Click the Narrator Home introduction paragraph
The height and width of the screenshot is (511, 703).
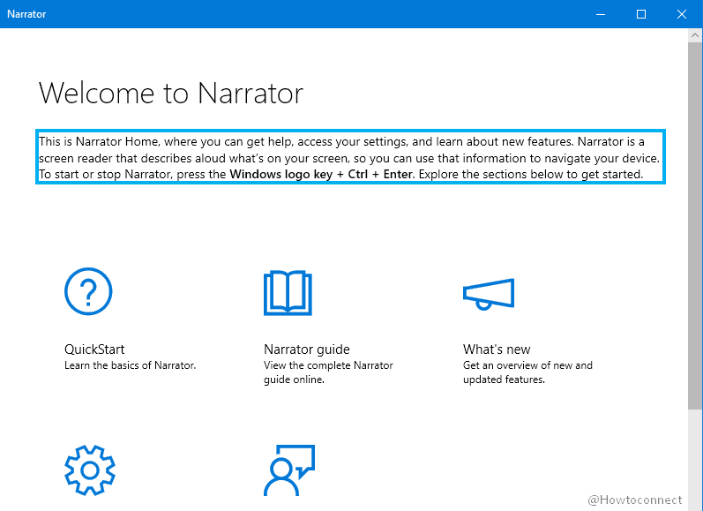click(x=350, y=157)
